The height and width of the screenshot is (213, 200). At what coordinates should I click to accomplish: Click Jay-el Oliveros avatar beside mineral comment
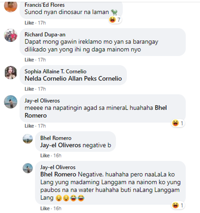(11, 102)
